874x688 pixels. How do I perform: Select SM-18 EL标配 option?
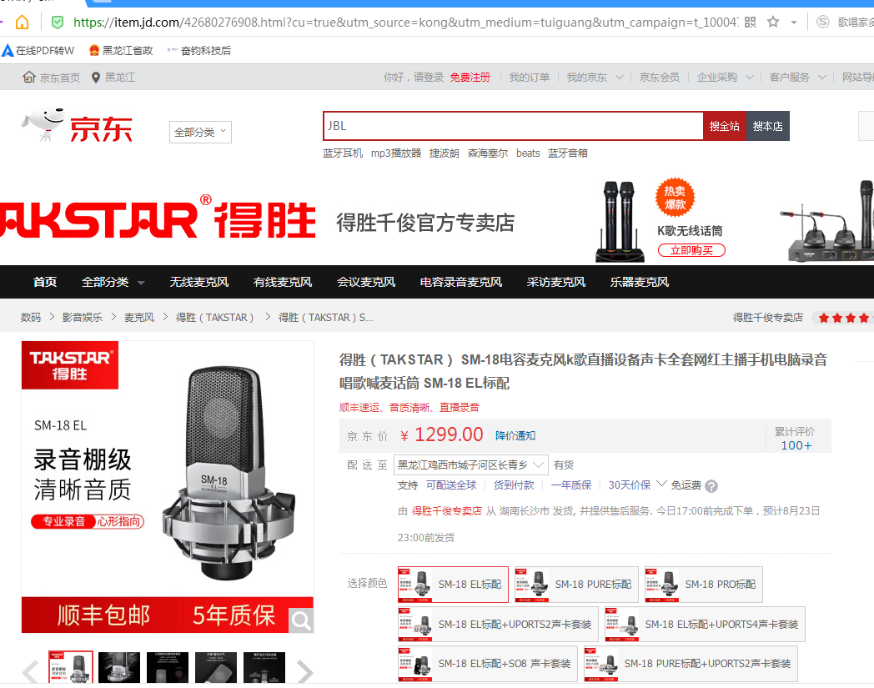453,585
